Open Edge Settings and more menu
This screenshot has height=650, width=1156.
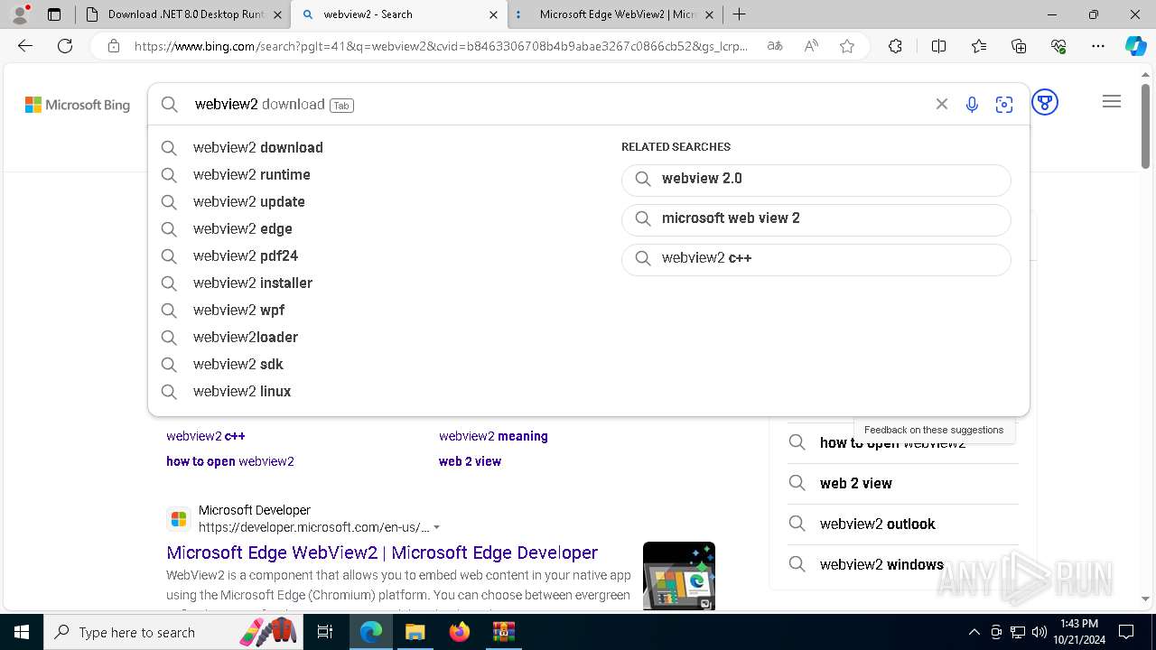pos(1098,46)
